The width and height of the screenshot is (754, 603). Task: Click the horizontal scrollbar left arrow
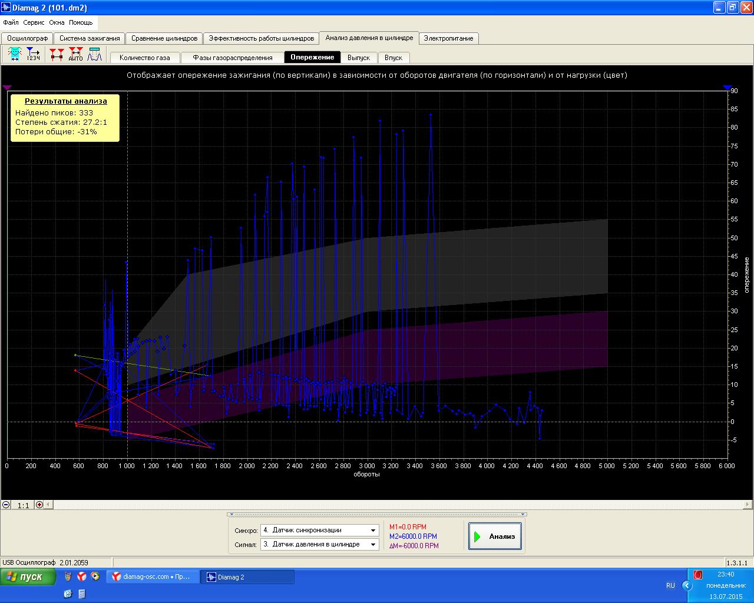49,505
